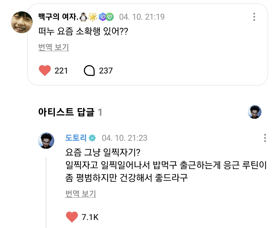Screen dimensions: 279x228
Task: Select the 아티스트 답글 1 section header
Action: tap(70, 112)
